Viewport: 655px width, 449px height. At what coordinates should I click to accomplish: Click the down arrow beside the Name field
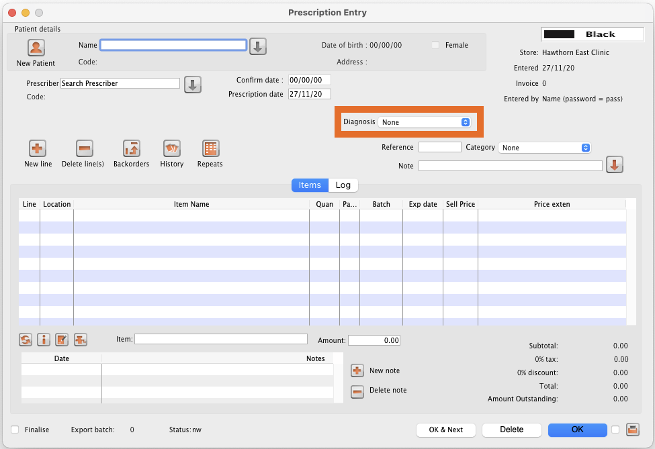click(x=259, y=46)
